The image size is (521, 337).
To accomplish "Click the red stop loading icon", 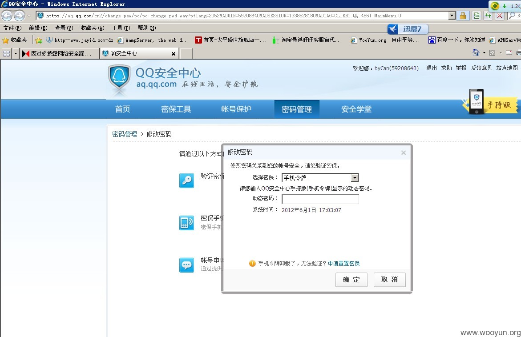I will coord(499,16).
